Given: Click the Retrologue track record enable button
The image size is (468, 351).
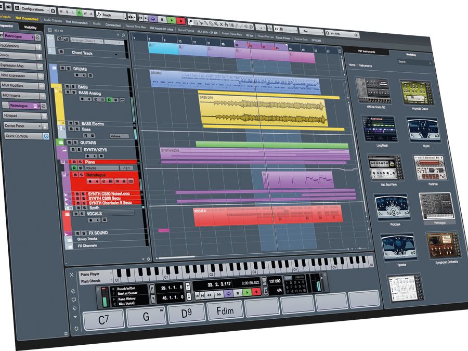Looking at the screenshot, I should (90, 181).
